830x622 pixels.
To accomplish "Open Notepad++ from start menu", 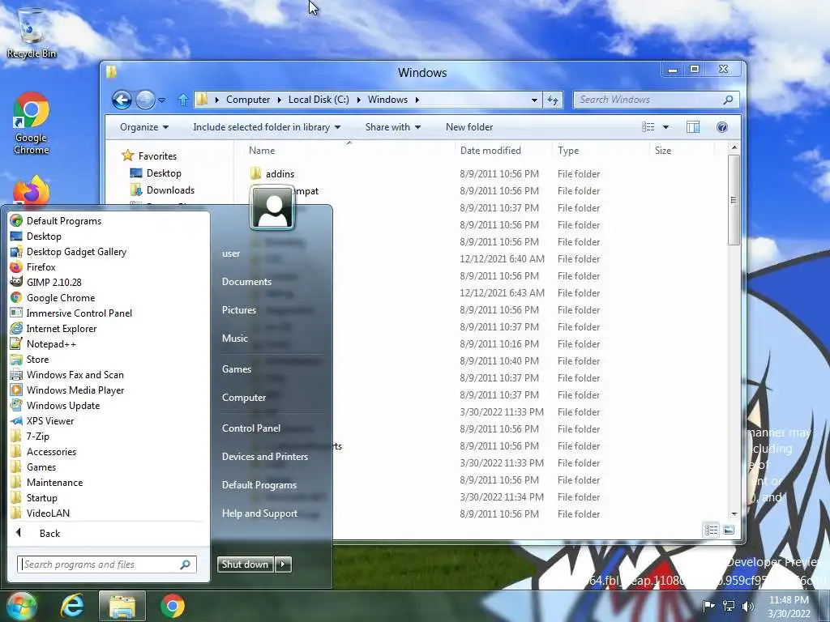I will 44,343.
